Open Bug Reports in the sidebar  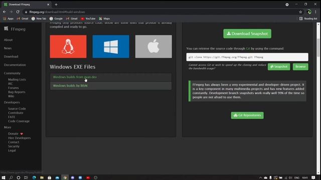point(17,92)
